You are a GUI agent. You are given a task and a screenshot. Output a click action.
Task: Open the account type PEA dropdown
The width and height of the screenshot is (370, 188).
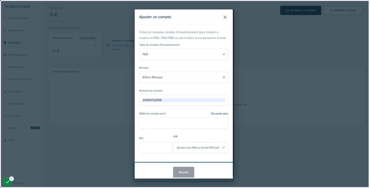[183, 54]
